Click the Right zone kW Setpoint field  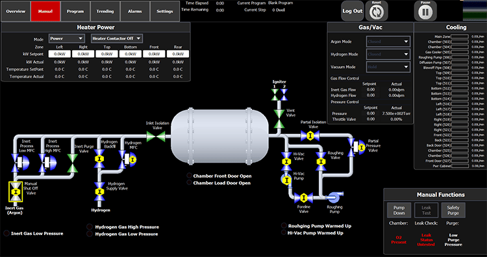click(83, 54)
